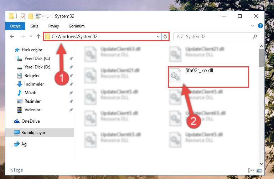Click the search magnifier icon
The width and height of the screenshot is (274, 179).
(255, 36)
